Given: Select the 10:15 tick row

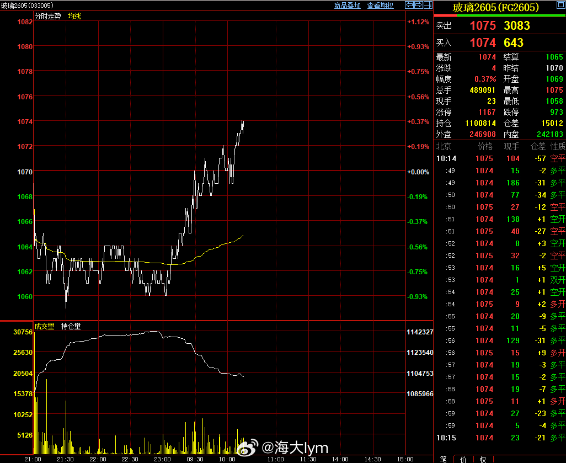Looking at the screenshot, I should click(x=500, y=438).
